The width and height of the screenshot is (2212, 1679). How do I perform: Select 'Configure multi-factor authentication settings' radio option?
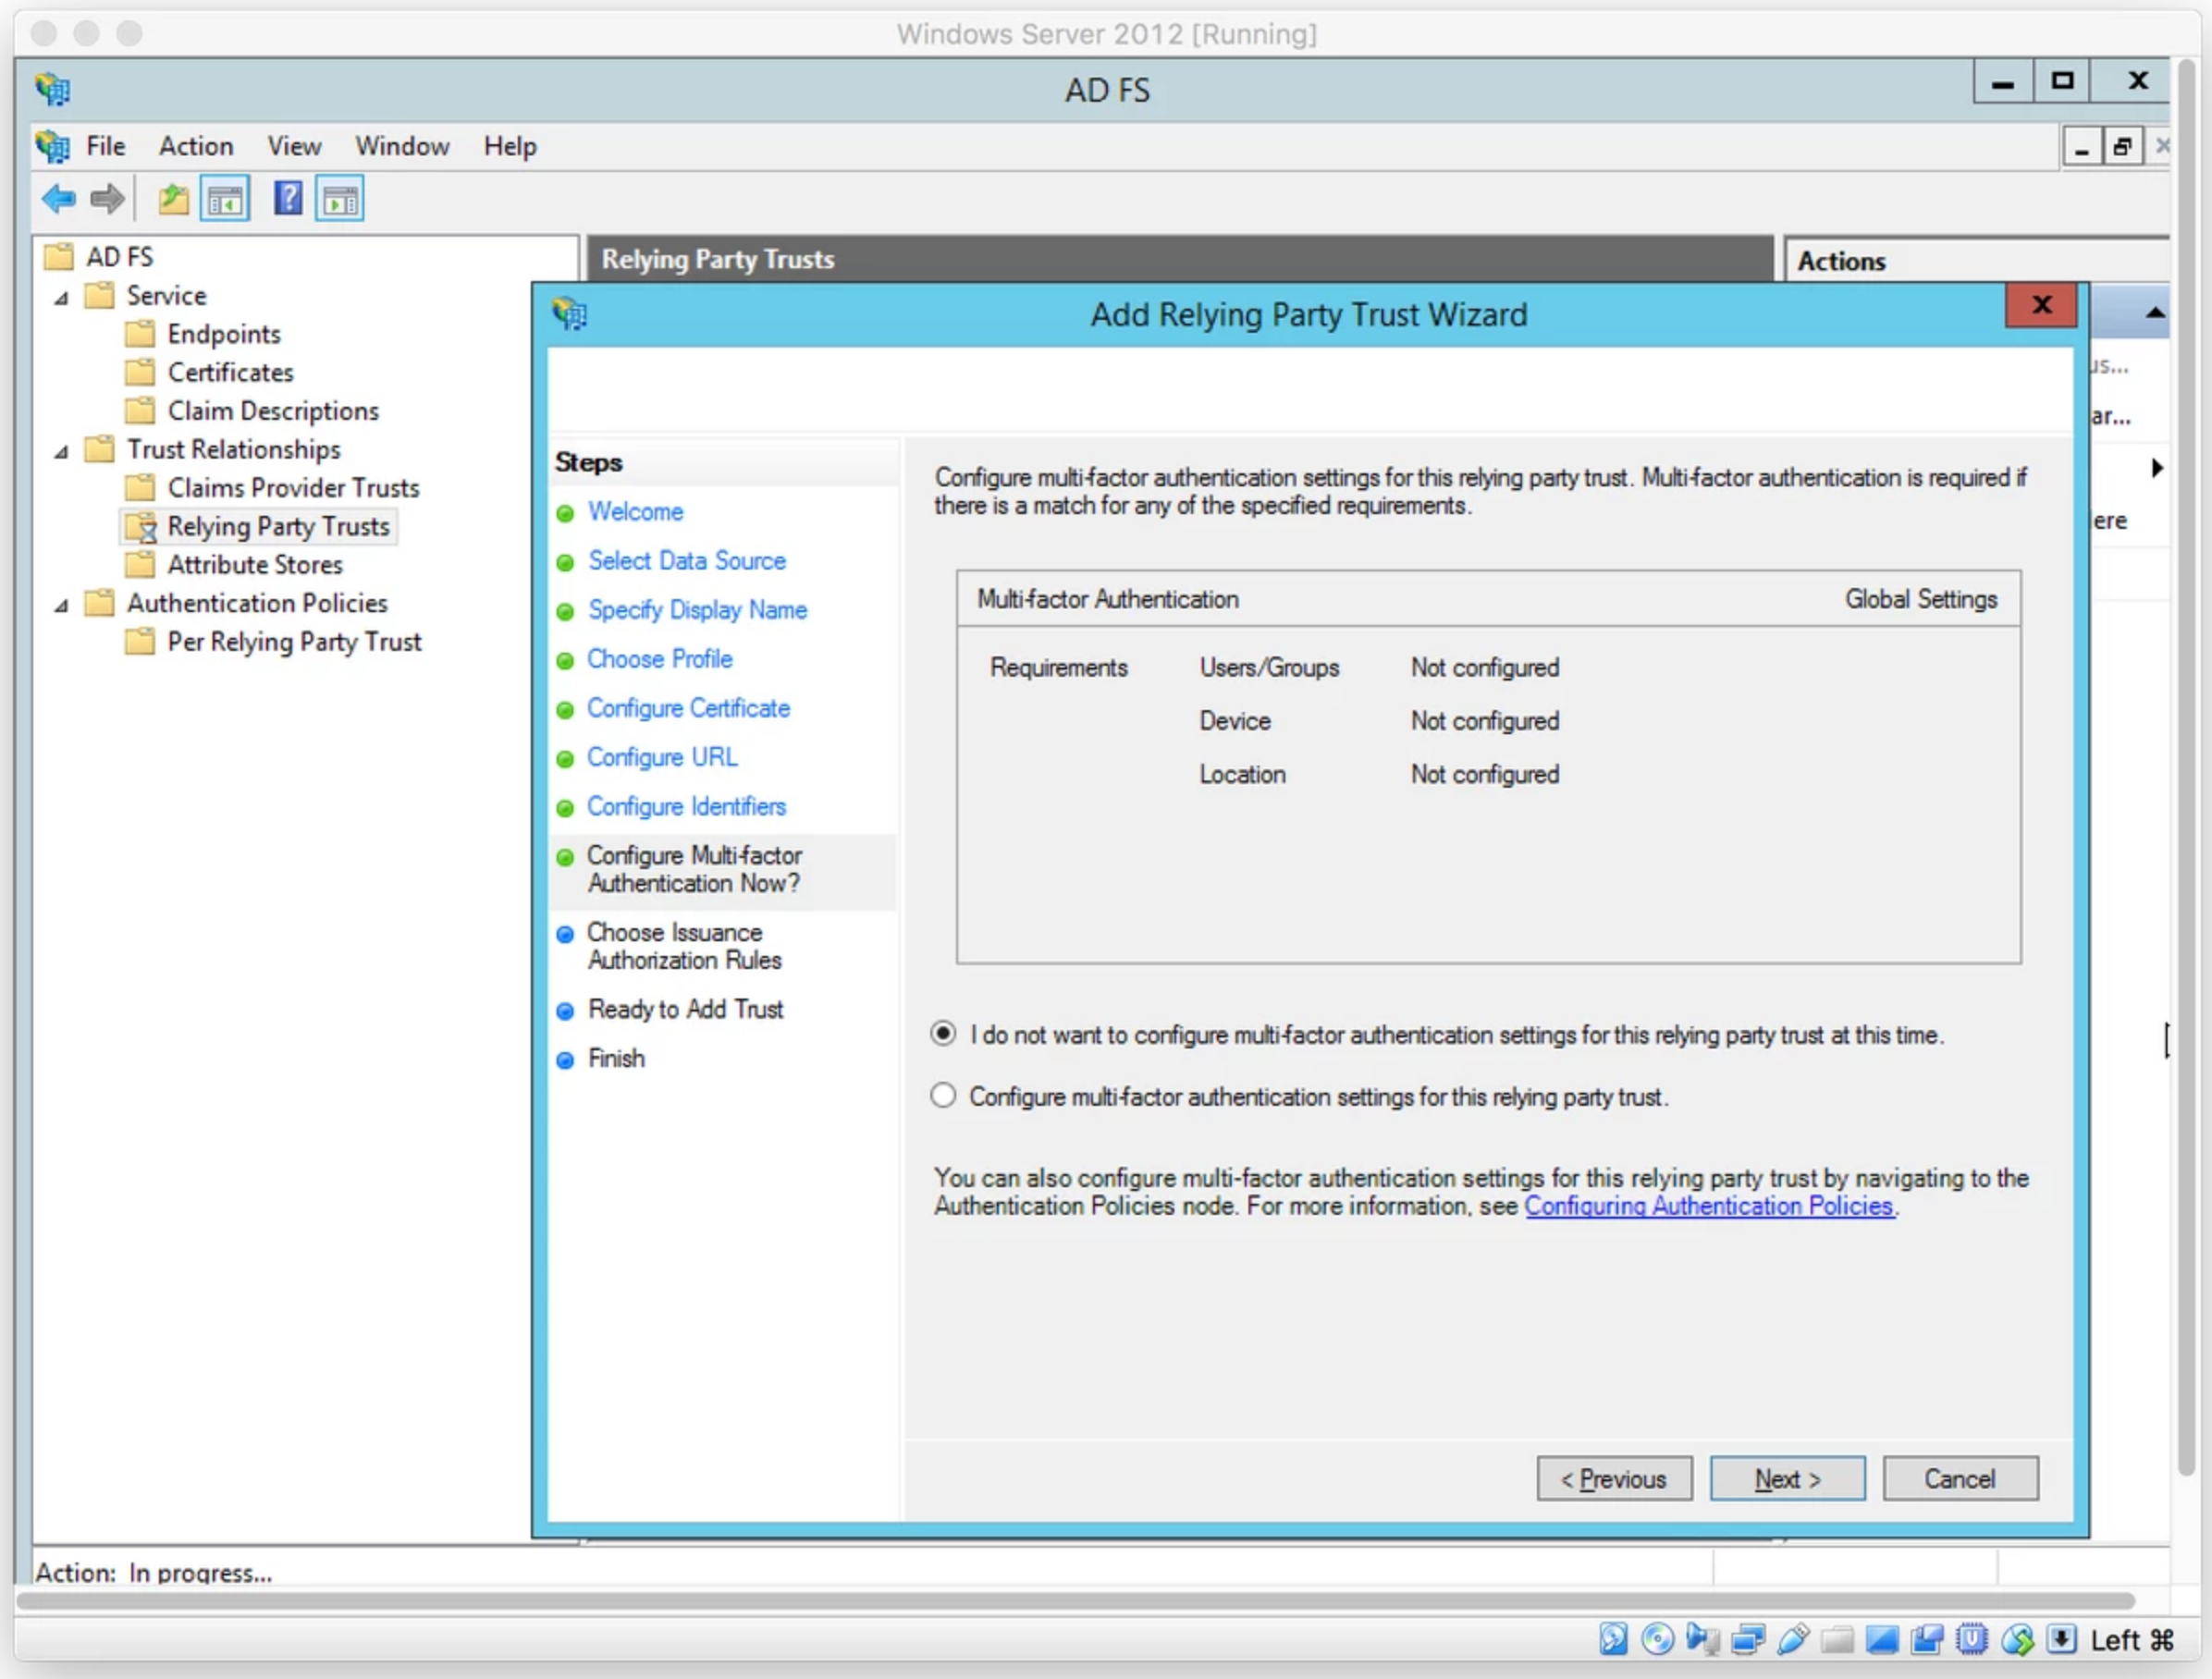click(943, 1095)
